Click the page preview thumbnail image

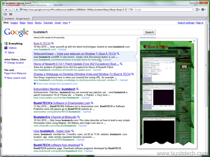click(x=167, y=93)
